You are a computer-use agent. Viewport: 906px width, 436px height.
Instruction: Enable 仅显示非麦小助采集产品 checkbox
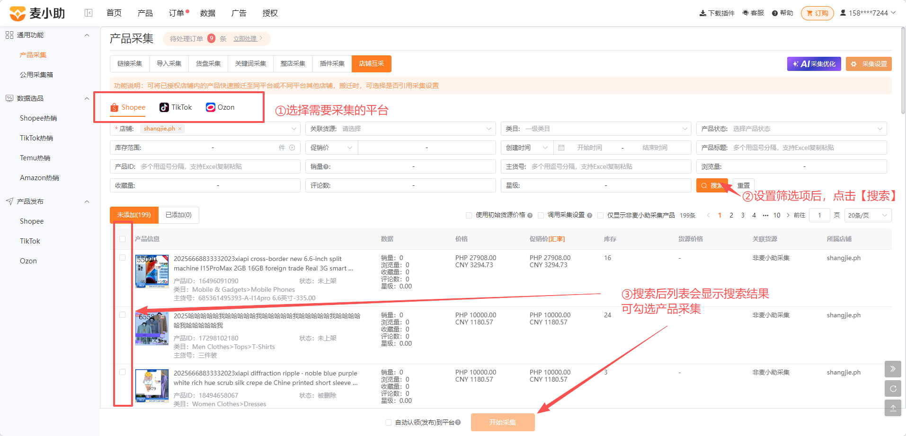(600, 215)
